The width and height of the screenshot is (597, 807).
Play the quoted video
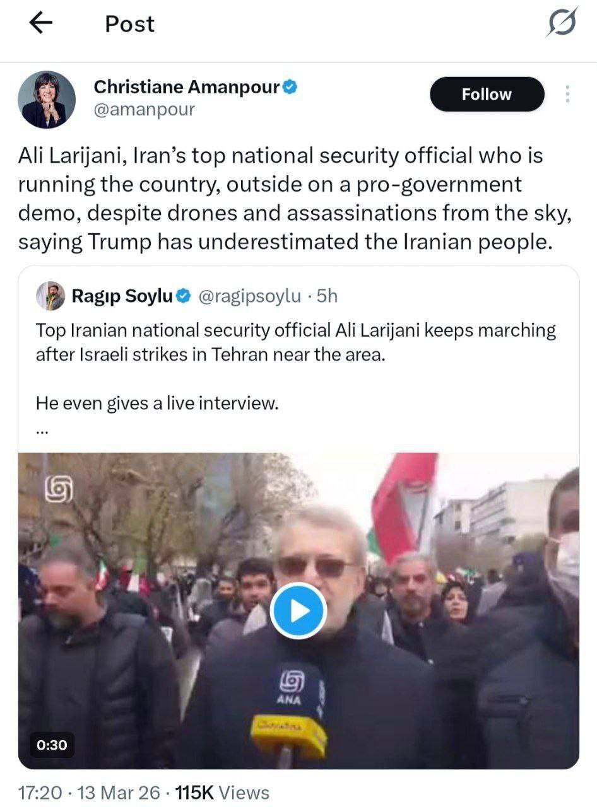(298, 610)
